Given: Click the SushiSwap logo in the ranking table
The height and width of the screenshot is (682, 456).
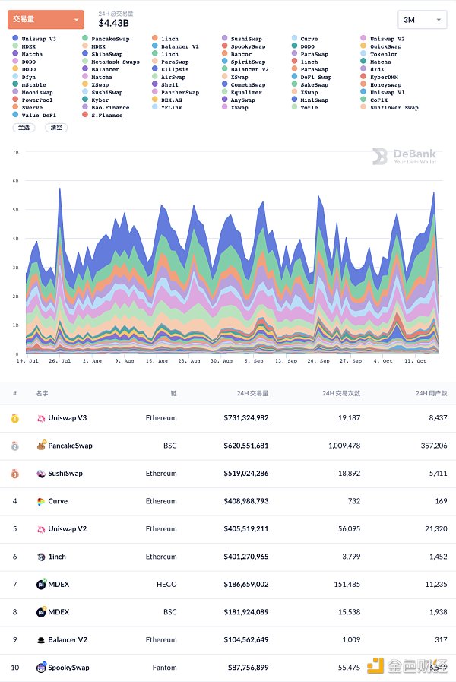Looking at the screenshot, I should click(41, 474).
